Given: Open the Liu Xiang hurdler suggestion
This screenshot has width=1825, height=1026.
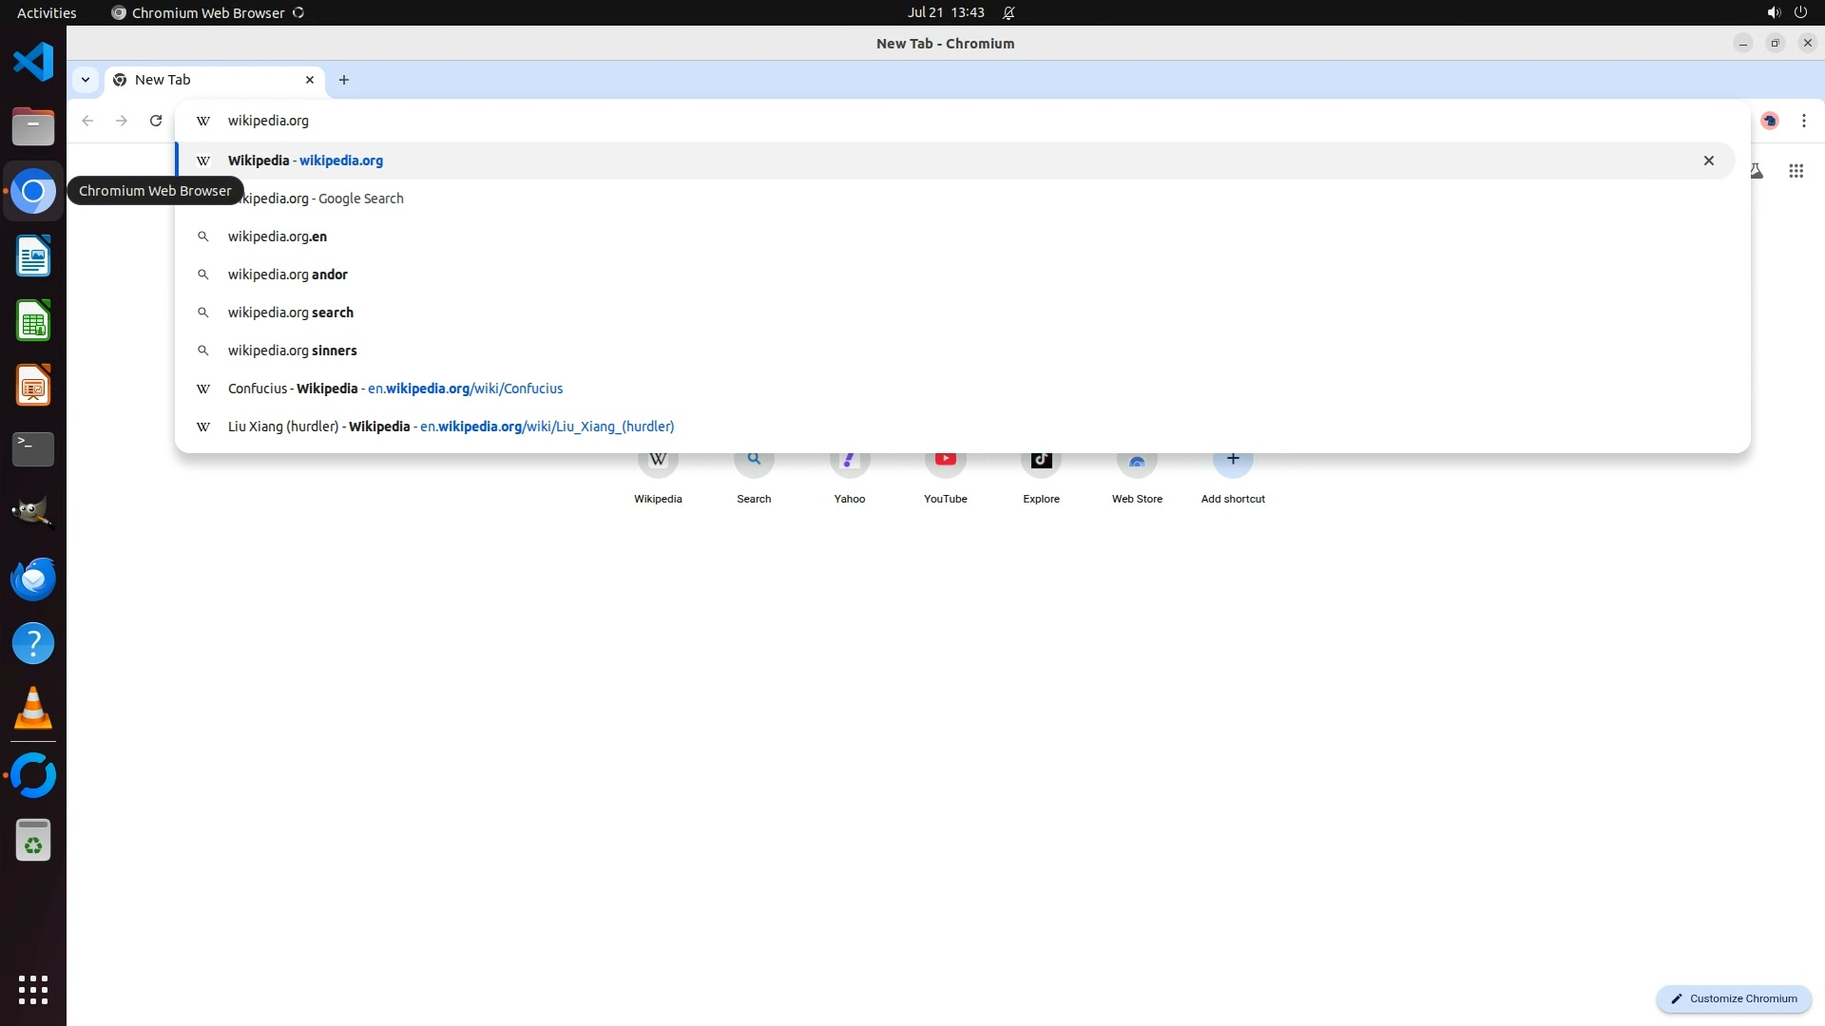Looking at the screenshot, I should (451, 427).
